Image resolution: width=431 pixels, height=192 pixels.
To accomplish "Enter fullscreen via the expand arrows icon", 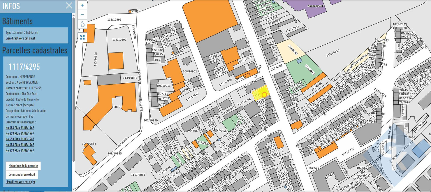I will pyautogui.click(x=82, y=37).
